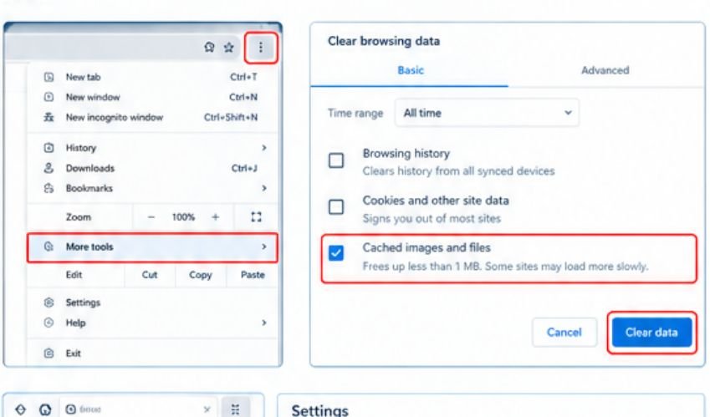Click the home-shaped icon in bottom window
The image size is (710, 417).
[45, 409]
